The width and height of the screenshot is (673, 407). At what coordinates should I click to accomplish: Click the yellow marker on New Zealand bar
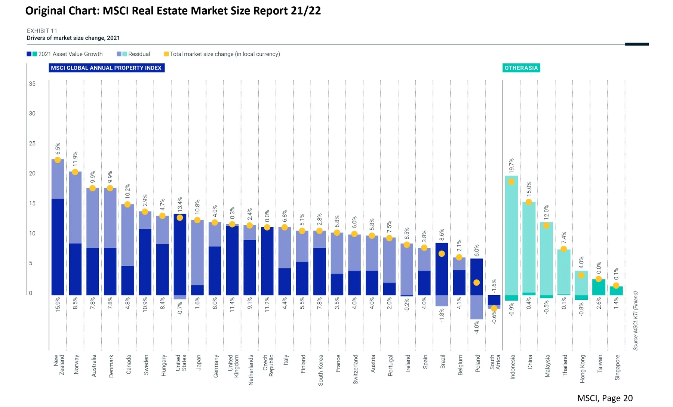click(x=58, y=160)
